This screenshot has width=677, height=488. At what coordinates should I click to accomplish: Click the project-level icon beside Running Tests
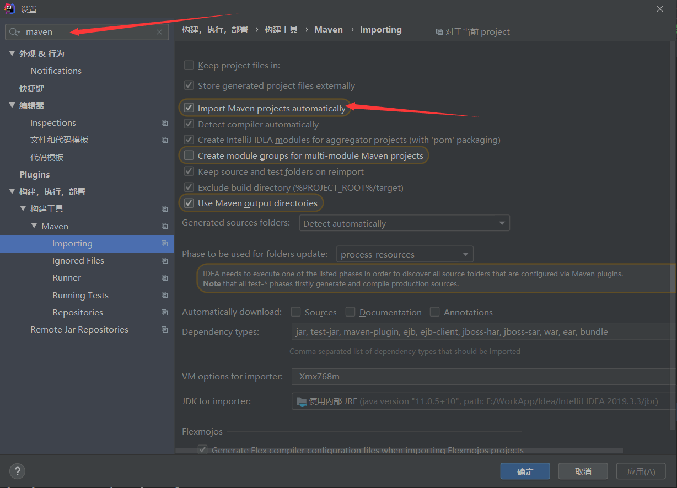coord(164,295)
